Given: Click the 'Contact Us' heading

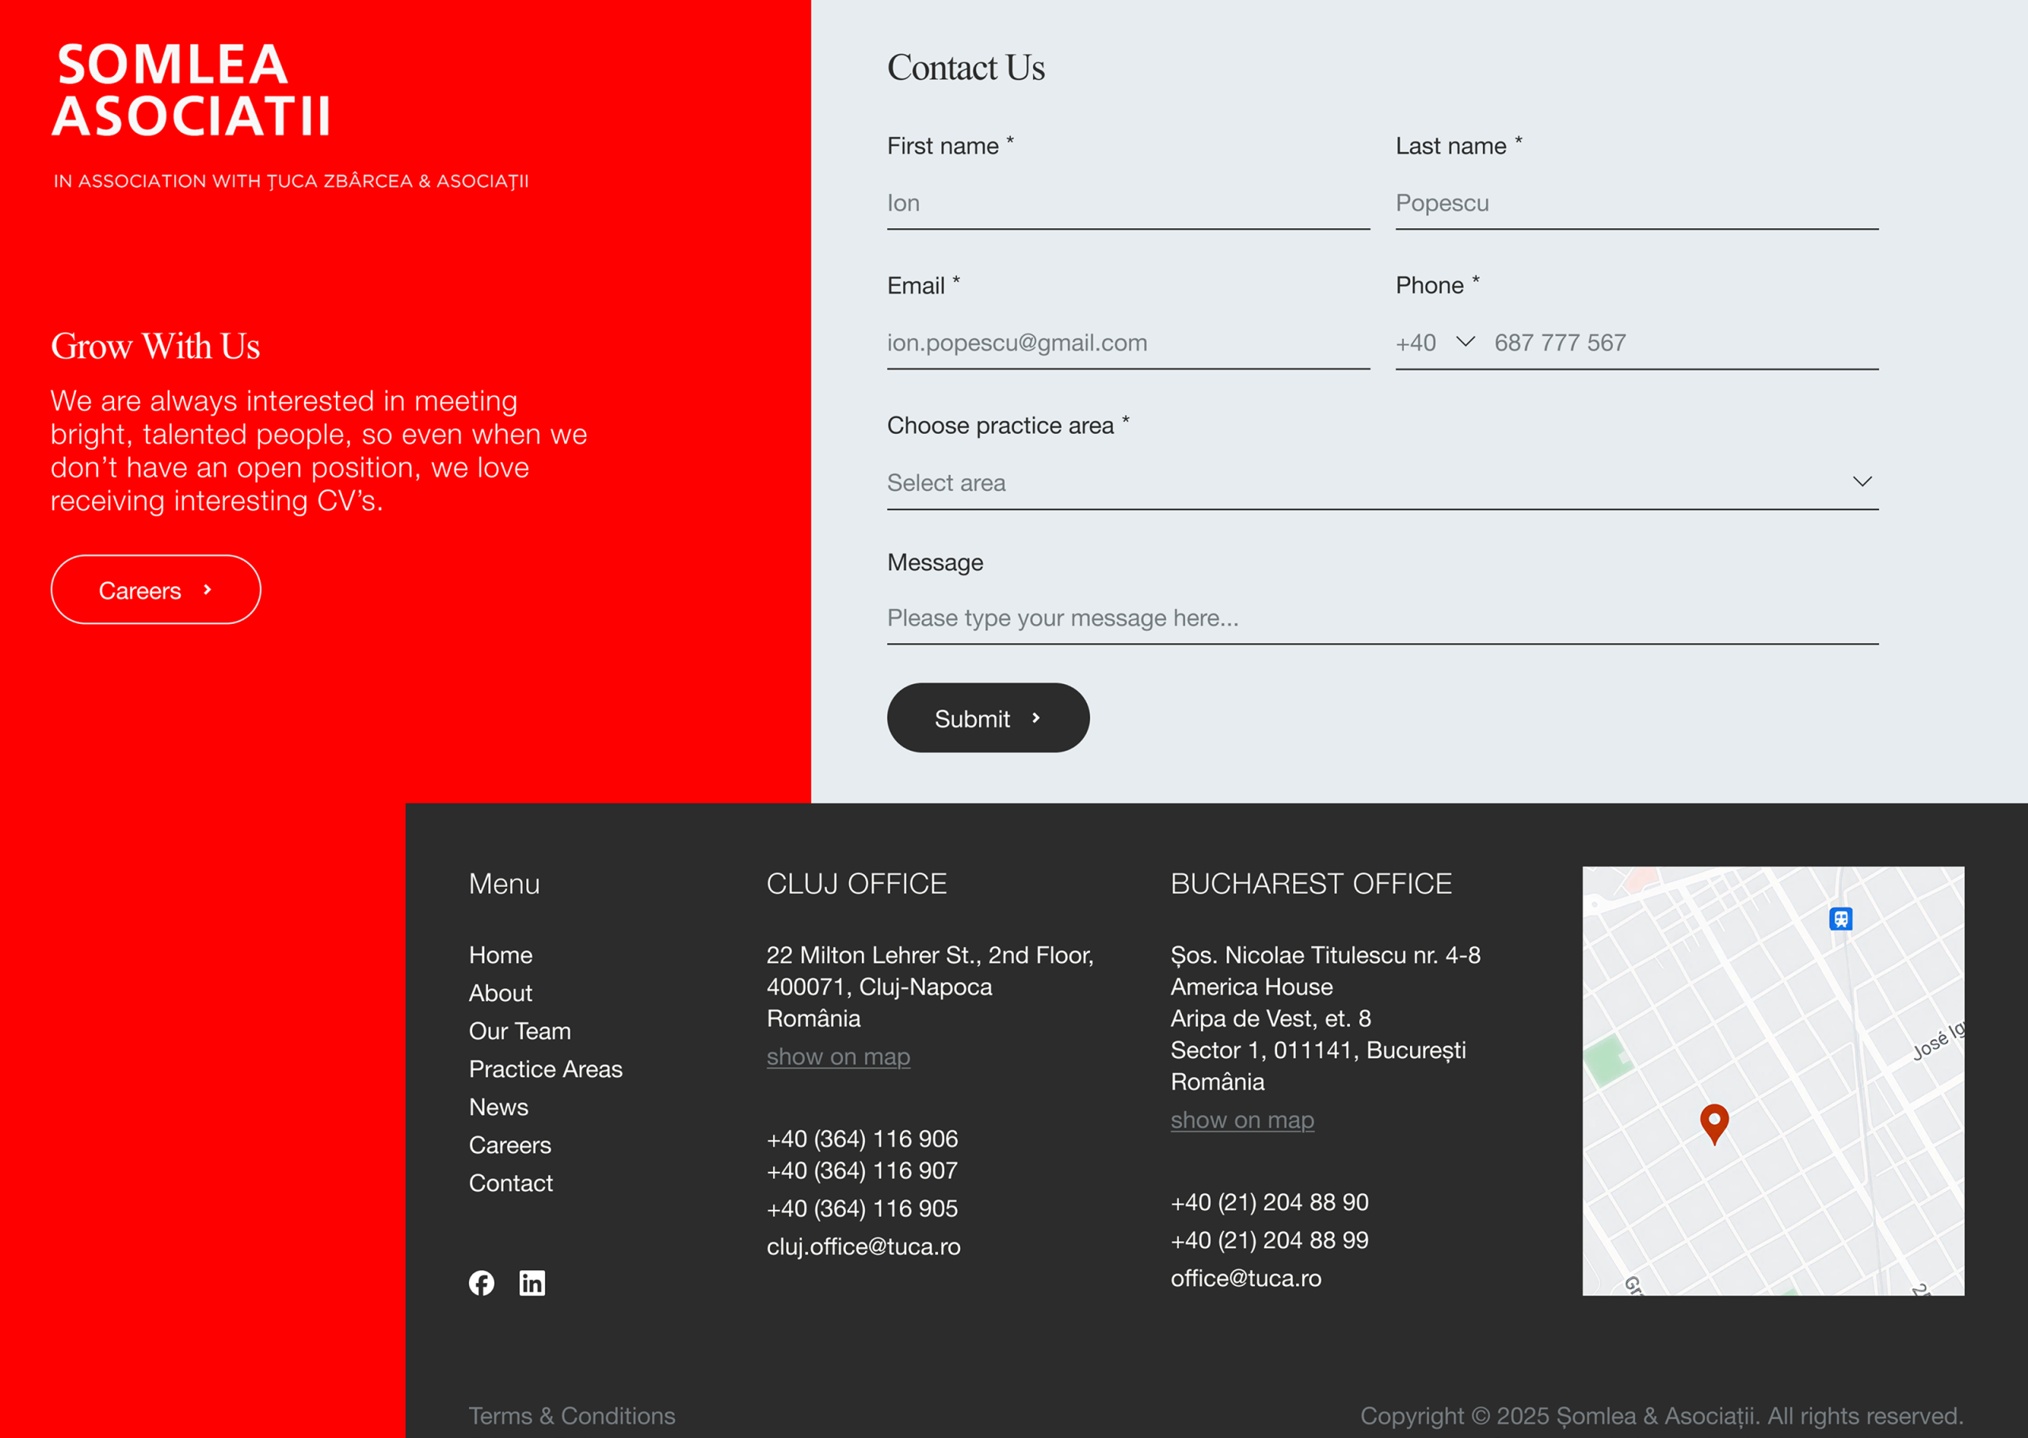Looking at the screenshot, I should pos(966,68).
